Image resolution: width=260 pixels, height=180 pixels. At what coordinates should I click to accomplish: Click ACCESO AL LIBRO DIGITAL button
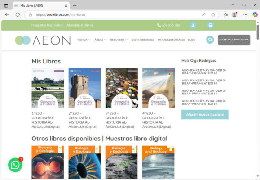[234, 40]
